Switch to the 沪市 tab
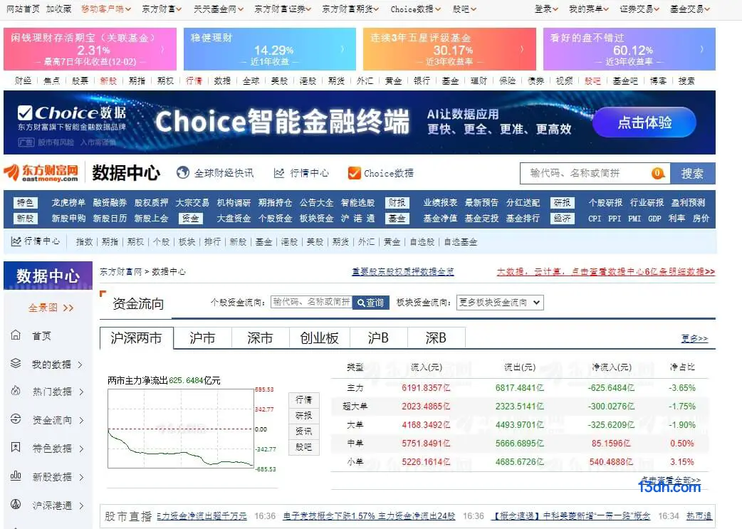This screenshot has height=529, width=742. tap(202, 338)
